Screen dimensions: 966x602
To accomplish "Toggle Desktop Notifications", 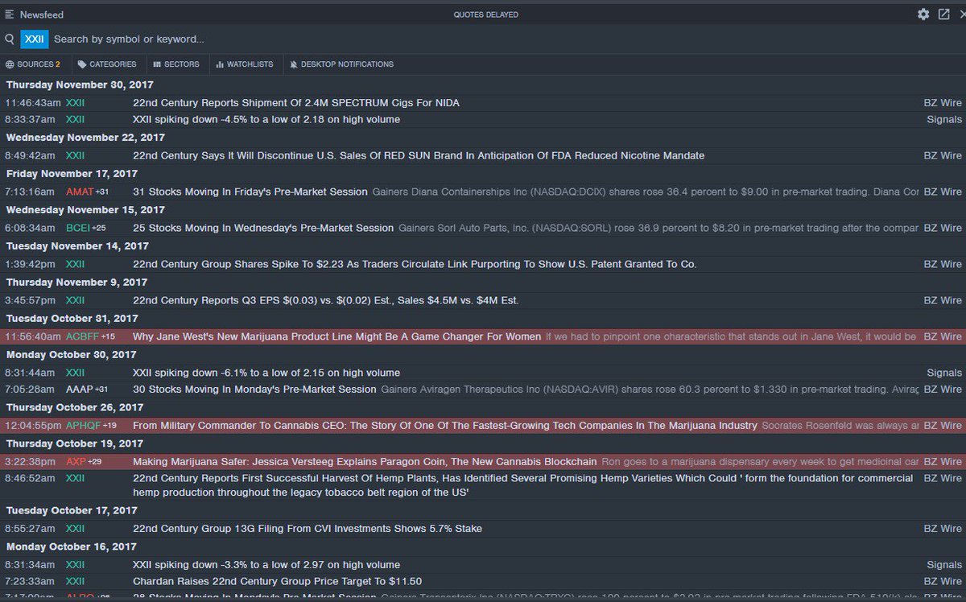I will coord(341,64).
